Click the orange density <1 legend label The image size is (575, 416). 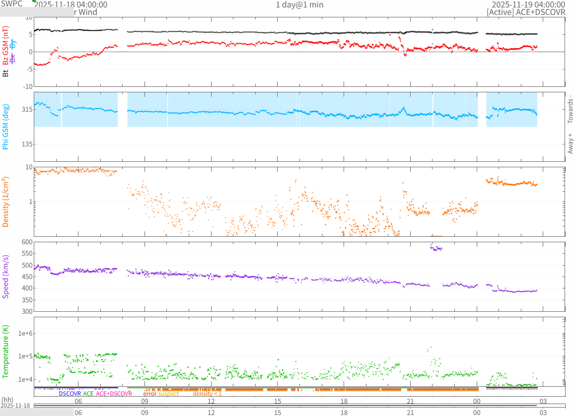[207, 394]
